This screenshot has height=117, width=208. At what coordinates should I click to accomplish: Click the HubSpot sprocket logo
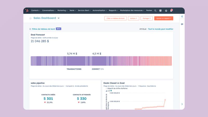click(27, 10)
